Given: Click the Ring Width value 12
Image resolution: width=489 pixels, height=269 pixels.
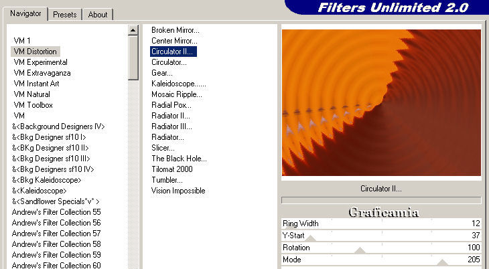Looking at the screenshot, I should (476, 223).
